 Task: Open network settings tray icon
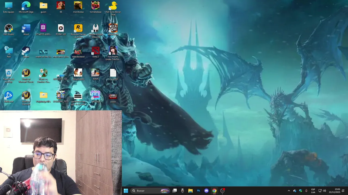320,191
